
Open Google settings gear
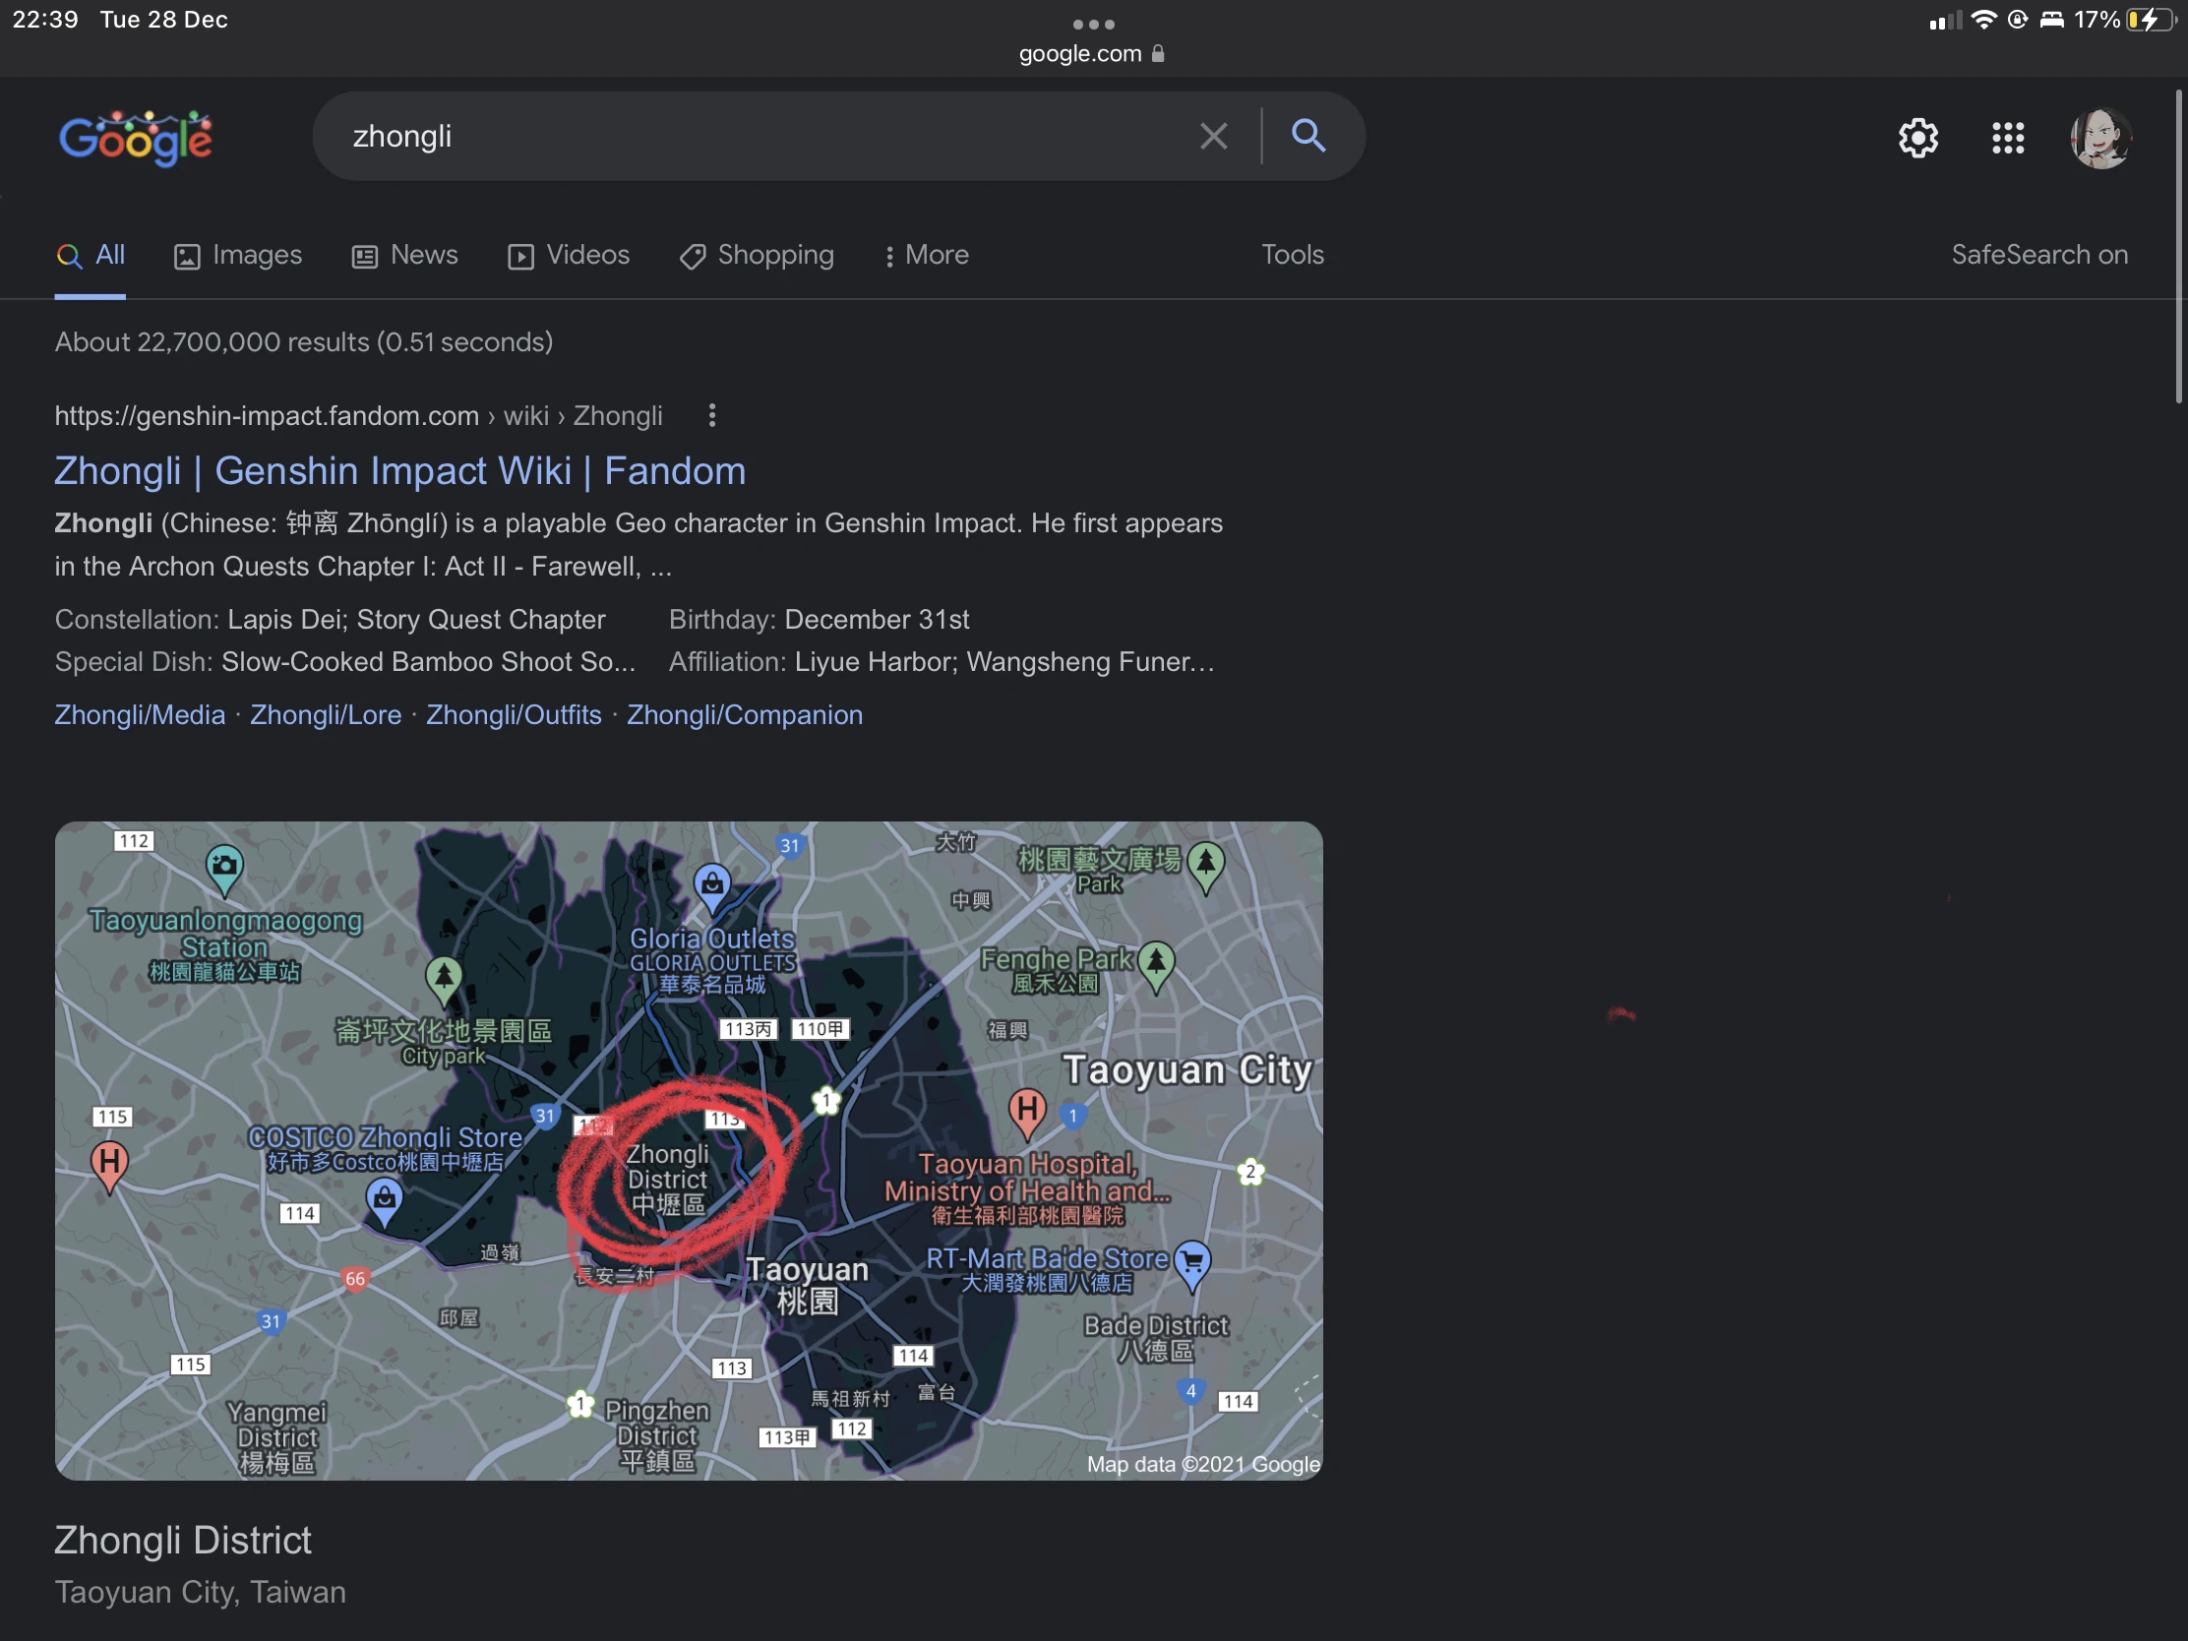click(1917, 138)
